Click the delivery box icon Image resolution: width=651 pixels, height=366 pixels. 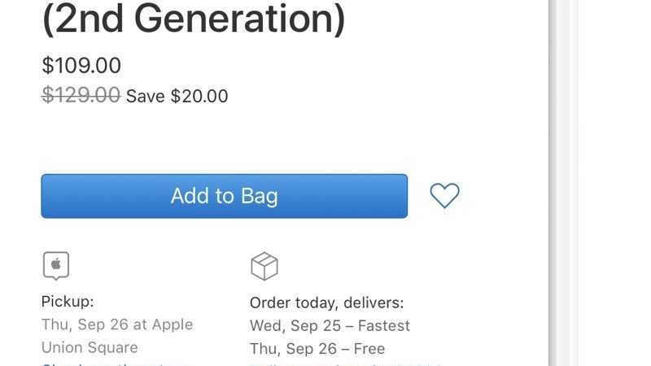264,265
